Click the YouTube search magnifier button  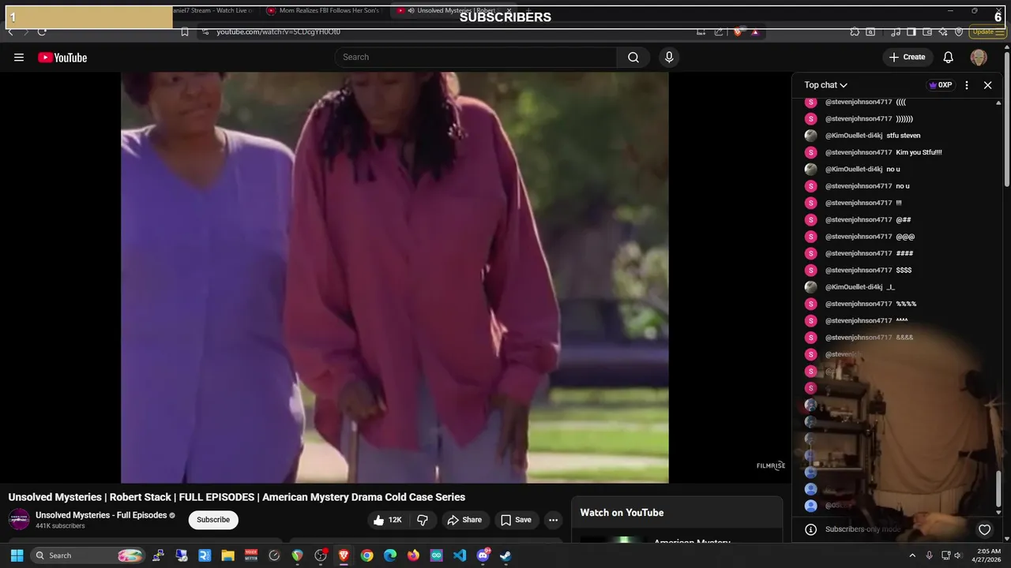tap(633, 58)
